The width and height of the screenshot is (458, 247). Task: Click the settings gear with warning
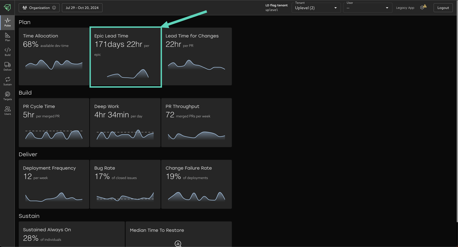coord(423,8)
